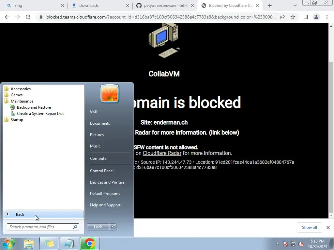Reload the current page

pos(28,17)
